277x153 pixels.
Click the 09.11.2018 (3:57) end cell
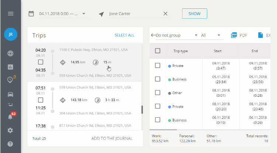tap(258, 66)
